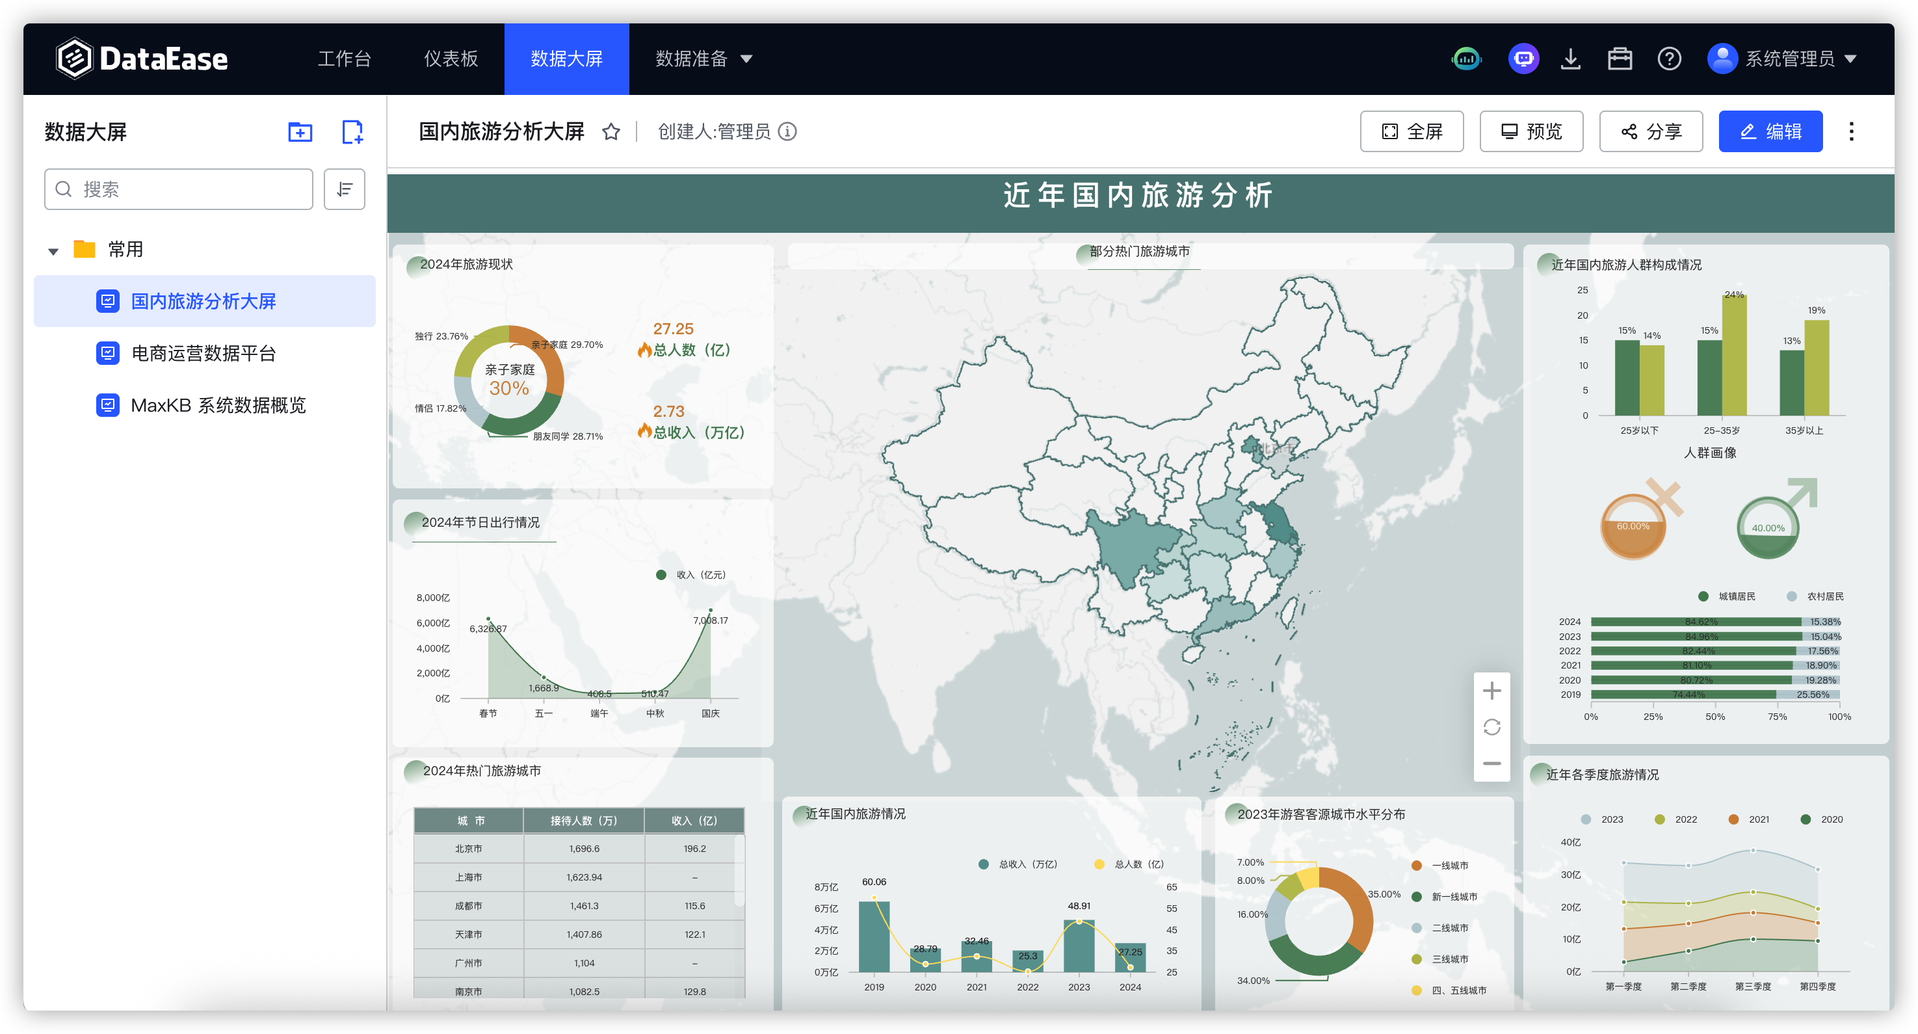Click the sort order icon
Image resolution: width=1918 pixels, height=1034 pixels.
click(344, 189)
